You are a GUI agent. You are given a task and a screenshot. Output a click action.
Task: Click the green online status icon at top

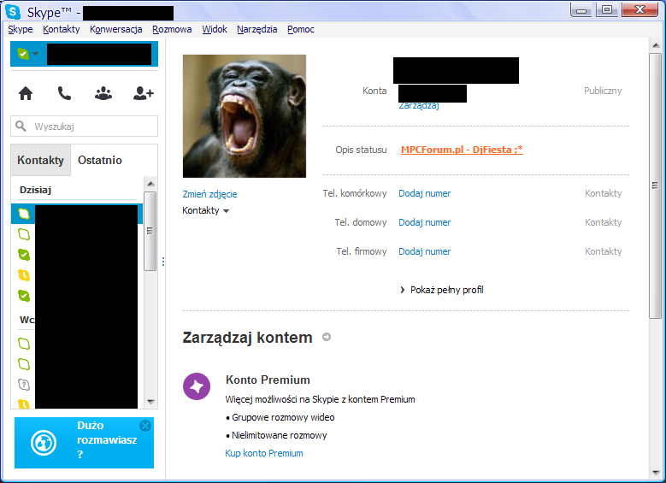[22, 54]
